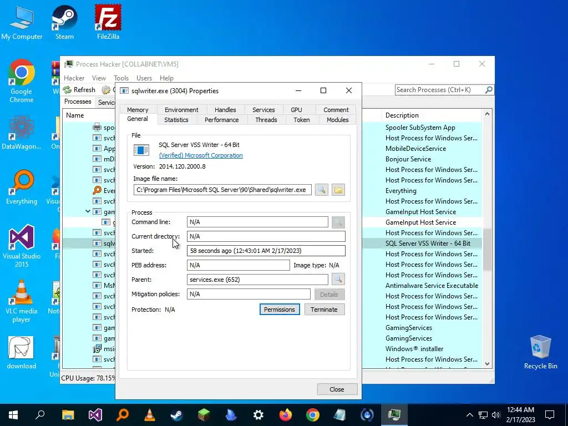Image resolution: width=568 pixels, height=426 pixels.
Task: Open VLC from the taskbar
Action: 150,415
